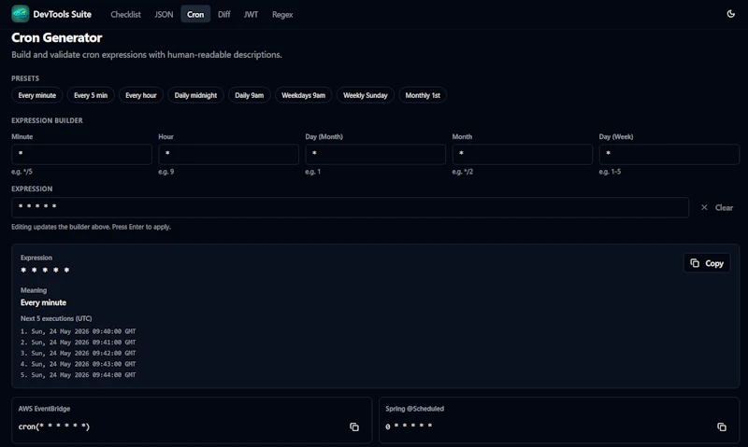Select the Cron tab
748x447 pixels.
click(x=195, y=14)
